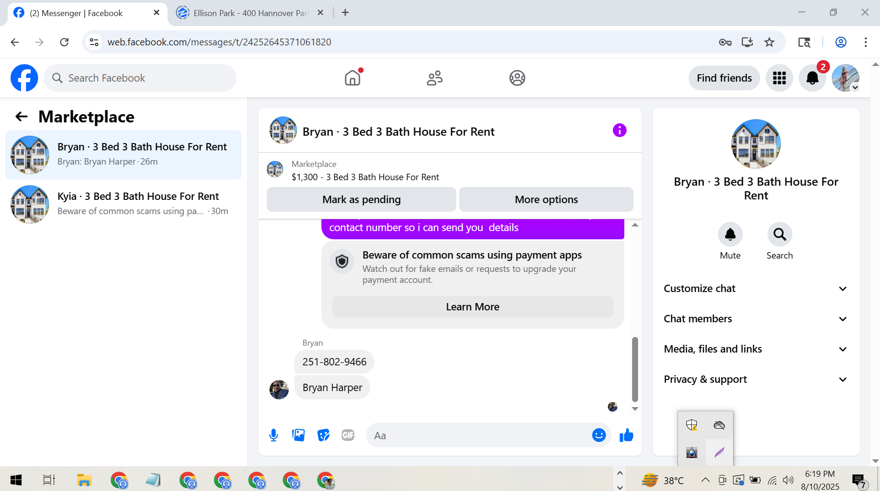Open a new browser tab
The width and height of the screenshot is (880, 491).
tap(345, 13)
